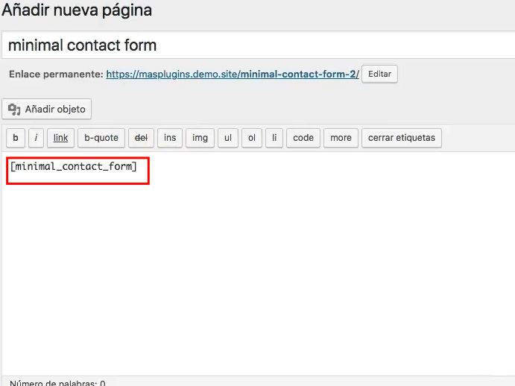The height and width of the screenshot is (386, 515).
Task: Click the 'Enlace permanente:' label
Action: (56, 75)
